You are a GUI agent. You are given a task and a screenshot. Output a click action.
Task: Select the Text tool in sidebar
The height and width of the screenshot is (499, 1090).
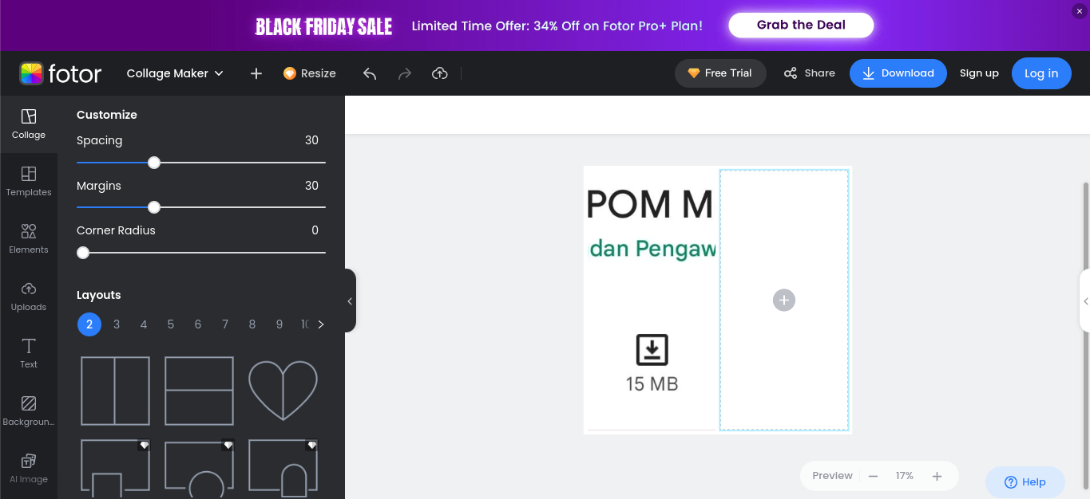point(29,353)
